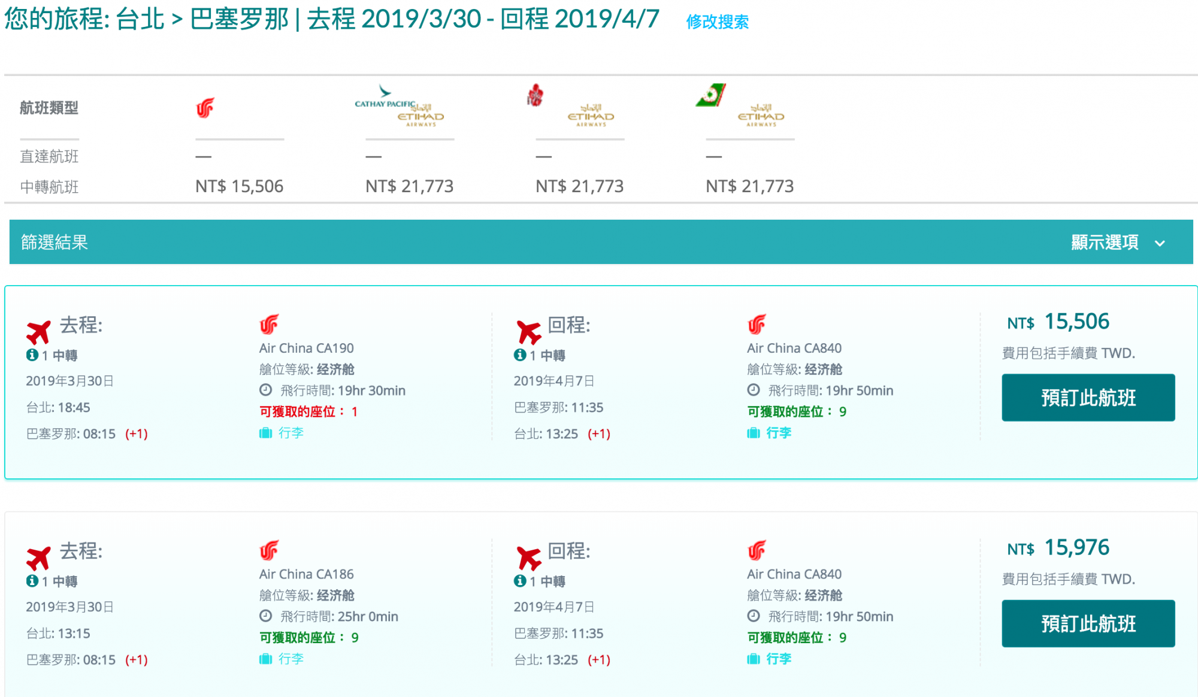Viewport: 1198px width, 697px height.
Task: Click the Hong Kong Airlines Etihad logo
Action: coord(572,107)
